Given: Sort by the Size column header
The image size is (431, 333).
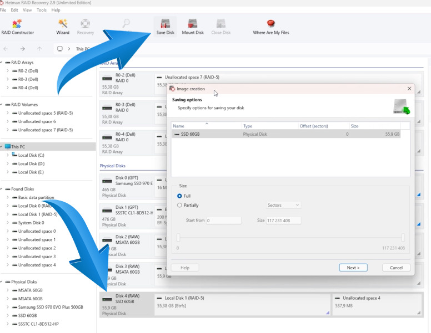Looking at the screenshot, I should tap(375, 126).
